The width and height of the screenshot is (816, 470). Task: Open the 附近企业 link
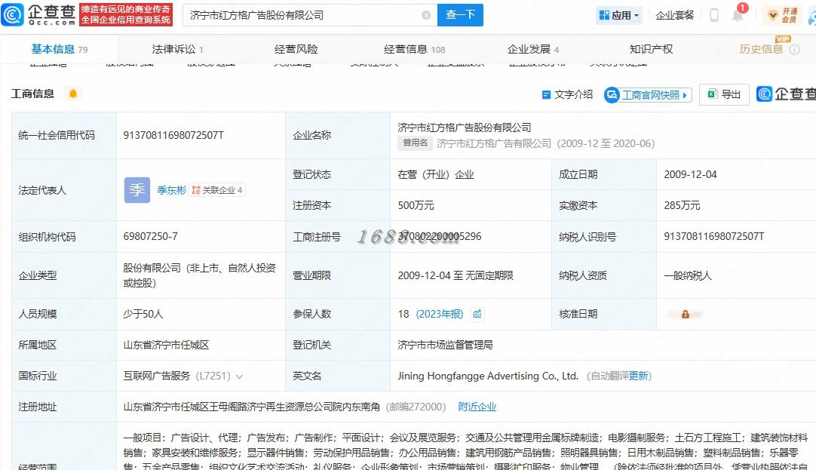point(477,407)
